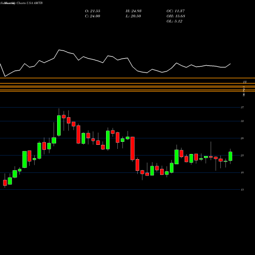Click the price axis label '37'
This screenshot has height=255, width=255.
click(x=242, y=108)
